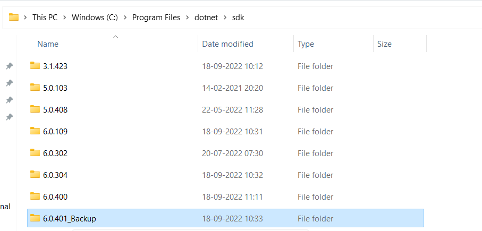Click the address bar folder icon
482x231 pixels.
point(14,18)
